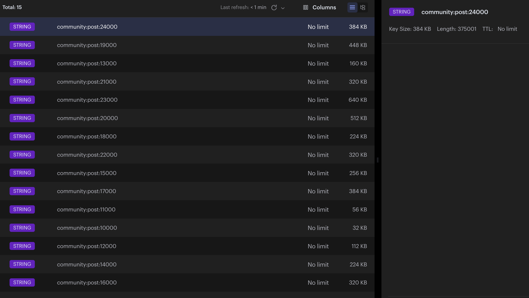The width and height of the screenshot is (529, 298).
Task: Click the refresh key list icon
Action: click(274, 7)
